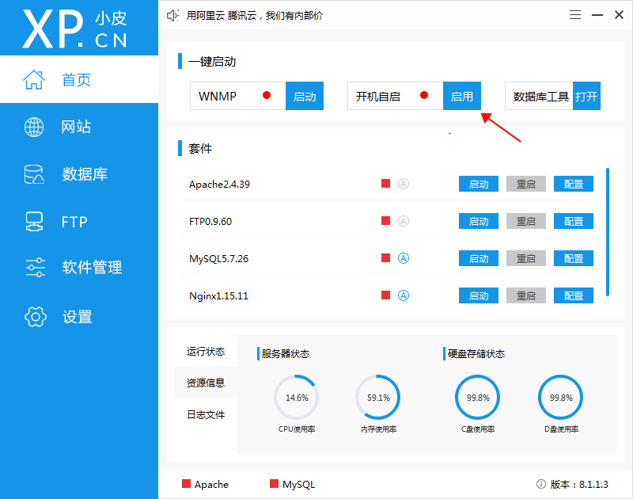The width and height of the screenshot is (633, 499).
Task: Click the 套件 list scrollbar
Action: (608, 232)
